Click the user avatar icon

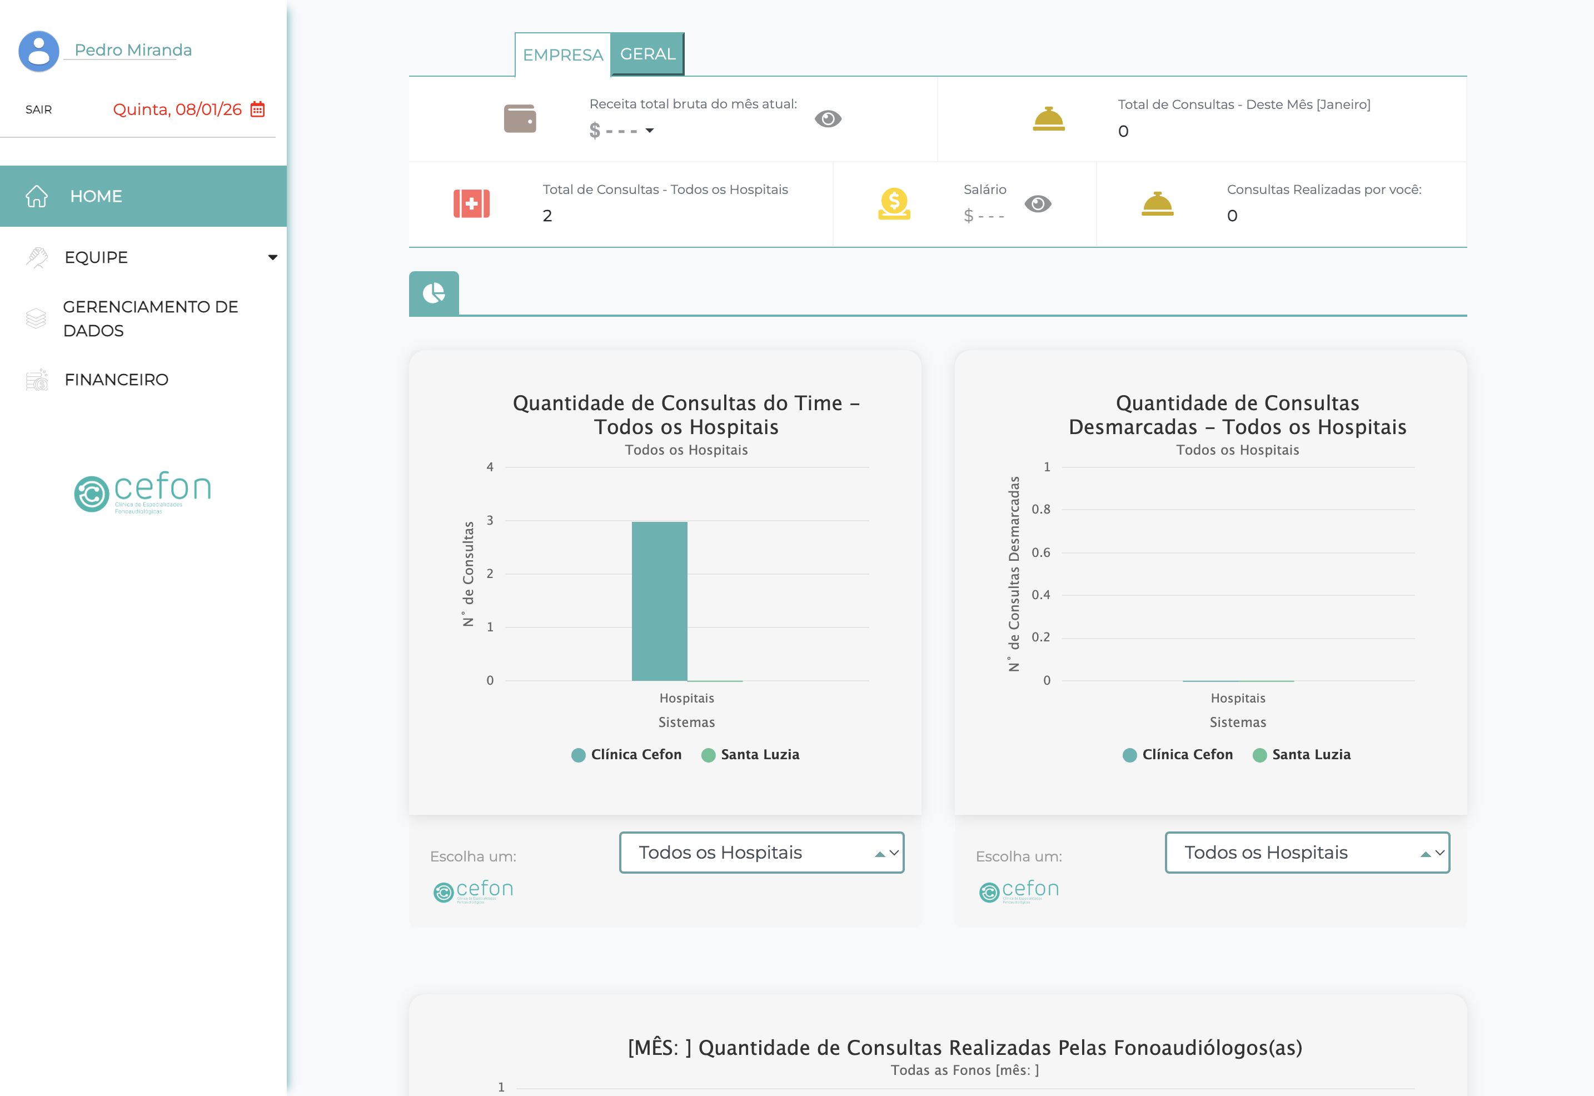(38, 51)
